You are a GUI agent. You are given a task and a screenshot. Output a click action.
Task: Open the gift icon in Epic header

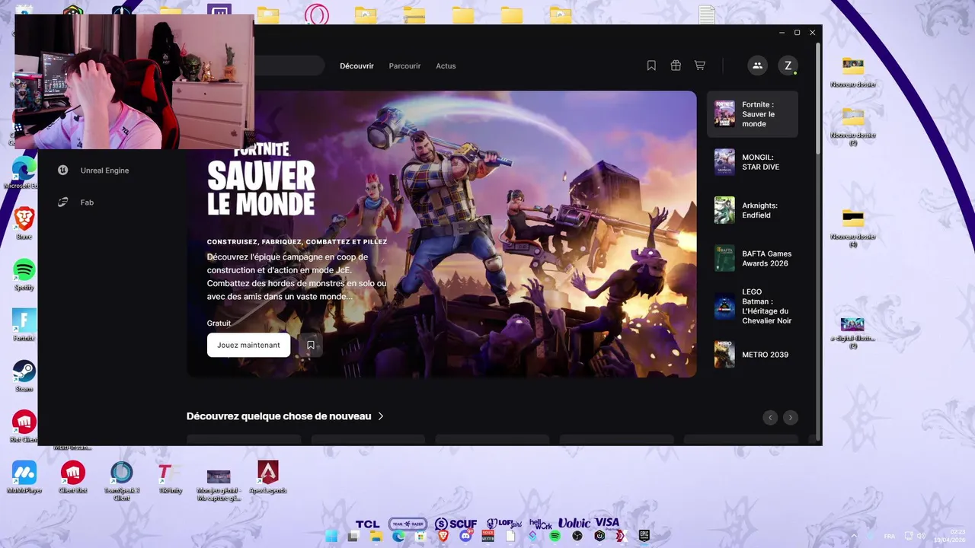tap(676, 65)
